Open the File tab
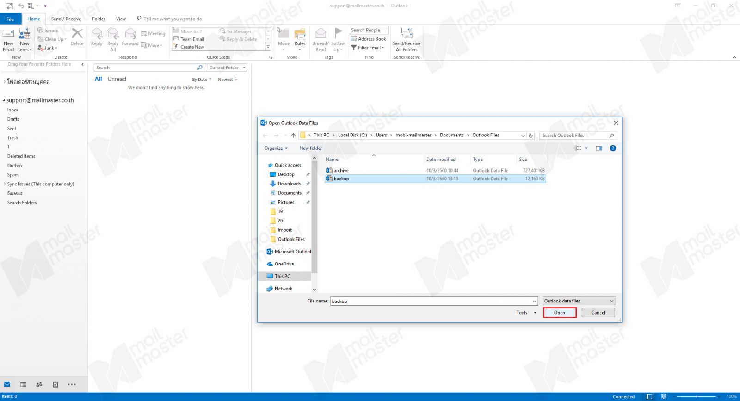The image size is (740, 401). [x=10, y=19]
